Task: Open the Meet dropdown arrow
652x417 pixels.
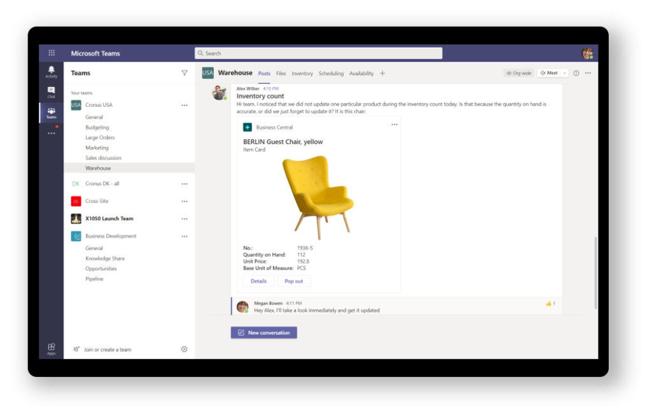Action: pyautogui.click(x=564, y=73)
